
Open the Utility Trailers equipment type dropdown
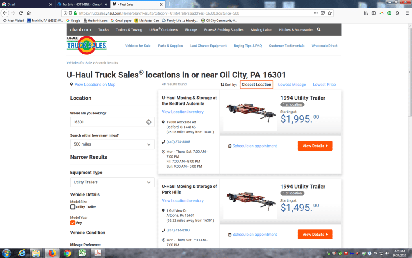(112, 182)
